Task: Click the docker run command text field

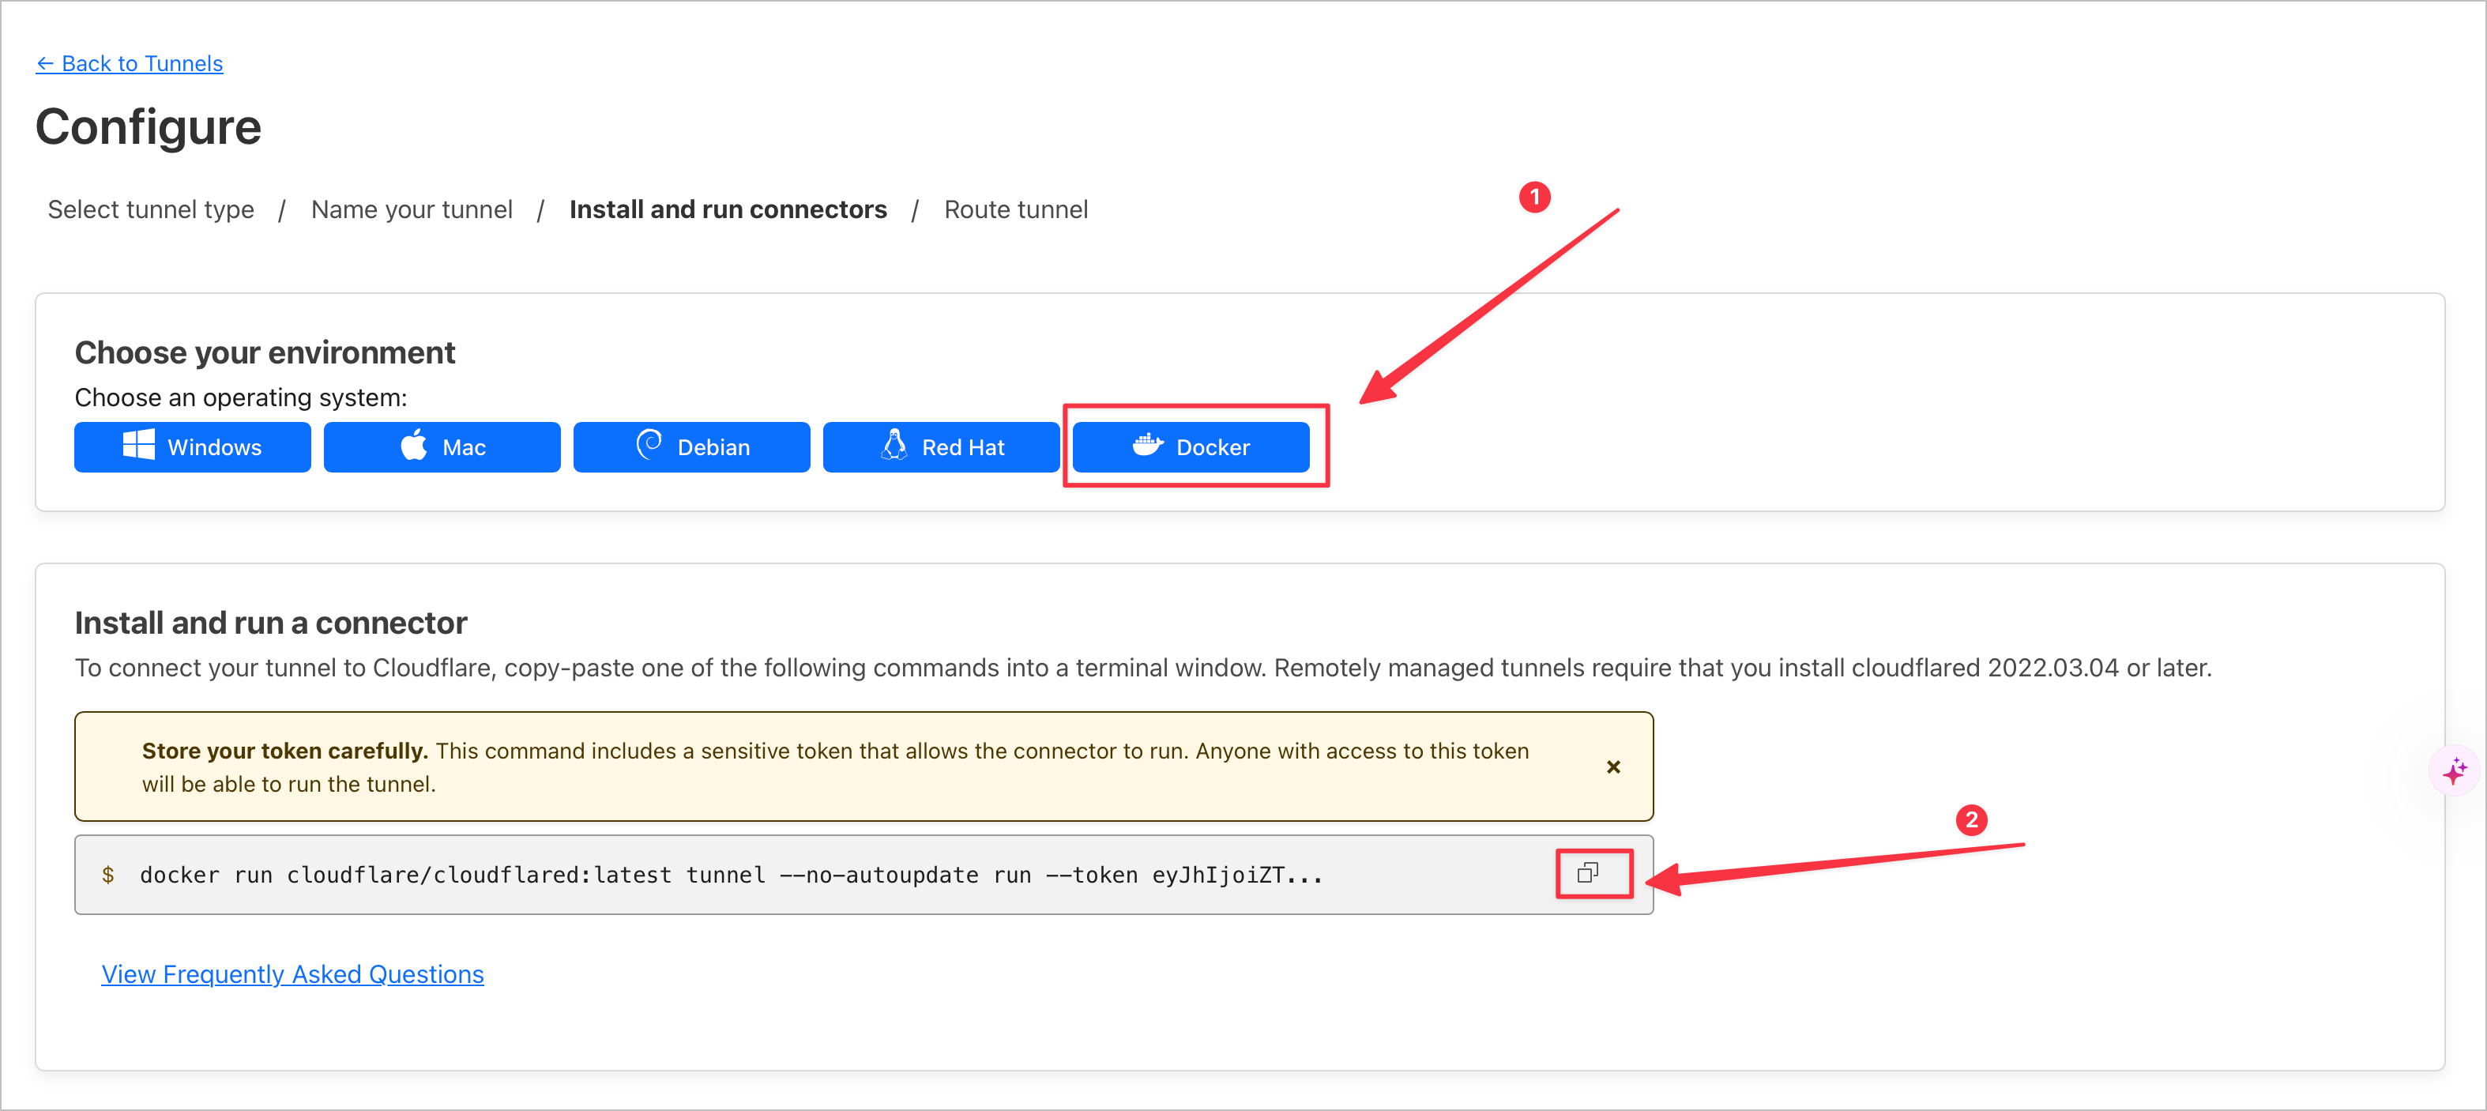Action: point(864,875)
